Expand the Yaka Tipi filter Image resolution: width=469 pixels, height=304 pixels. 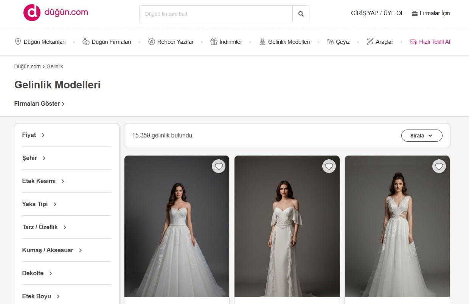(39, 204)
